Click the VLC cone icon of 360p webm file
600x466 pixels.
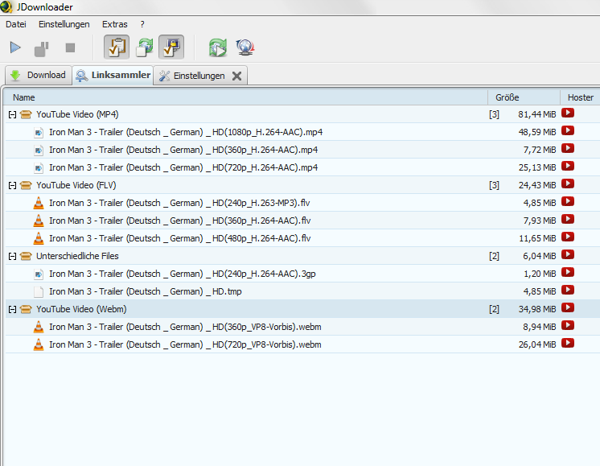(x=39, y=327)
